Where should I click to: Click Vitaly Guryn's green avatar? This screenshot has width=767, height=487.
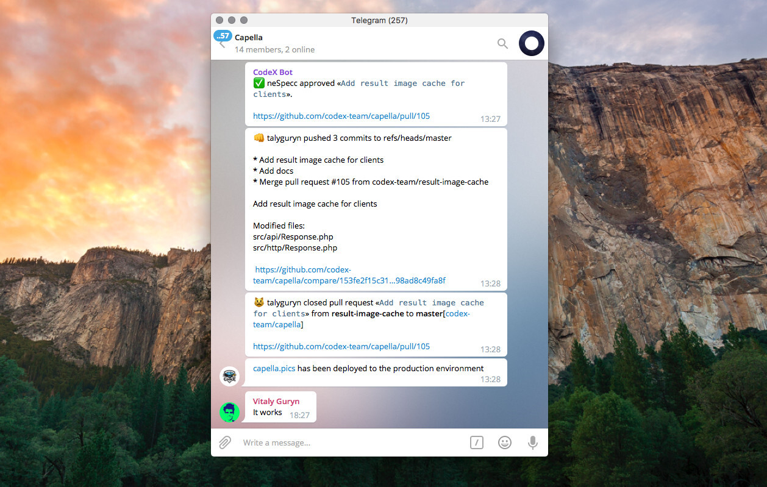click(230, 412)
